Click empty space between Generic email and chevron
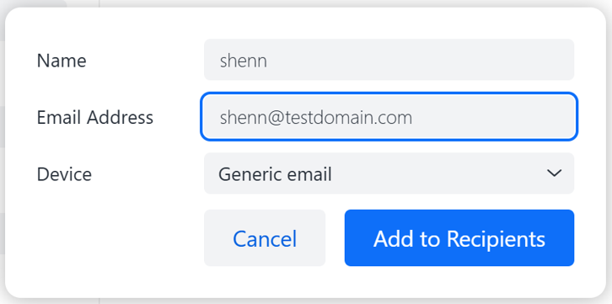 tap(438, 173)
